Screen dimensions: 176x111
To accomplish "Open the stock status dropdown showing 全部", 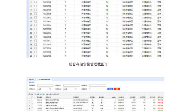I will pyautogui.click(x=44, y=89).
